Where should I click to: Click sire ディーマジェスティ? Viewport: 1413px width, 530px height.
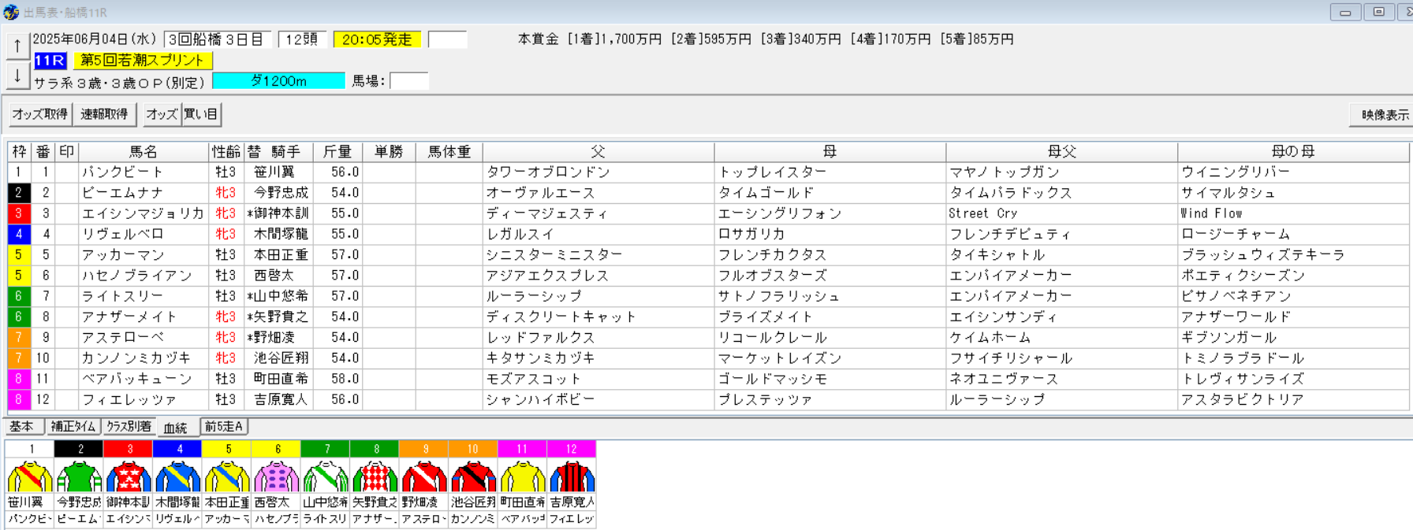(546, 213)
